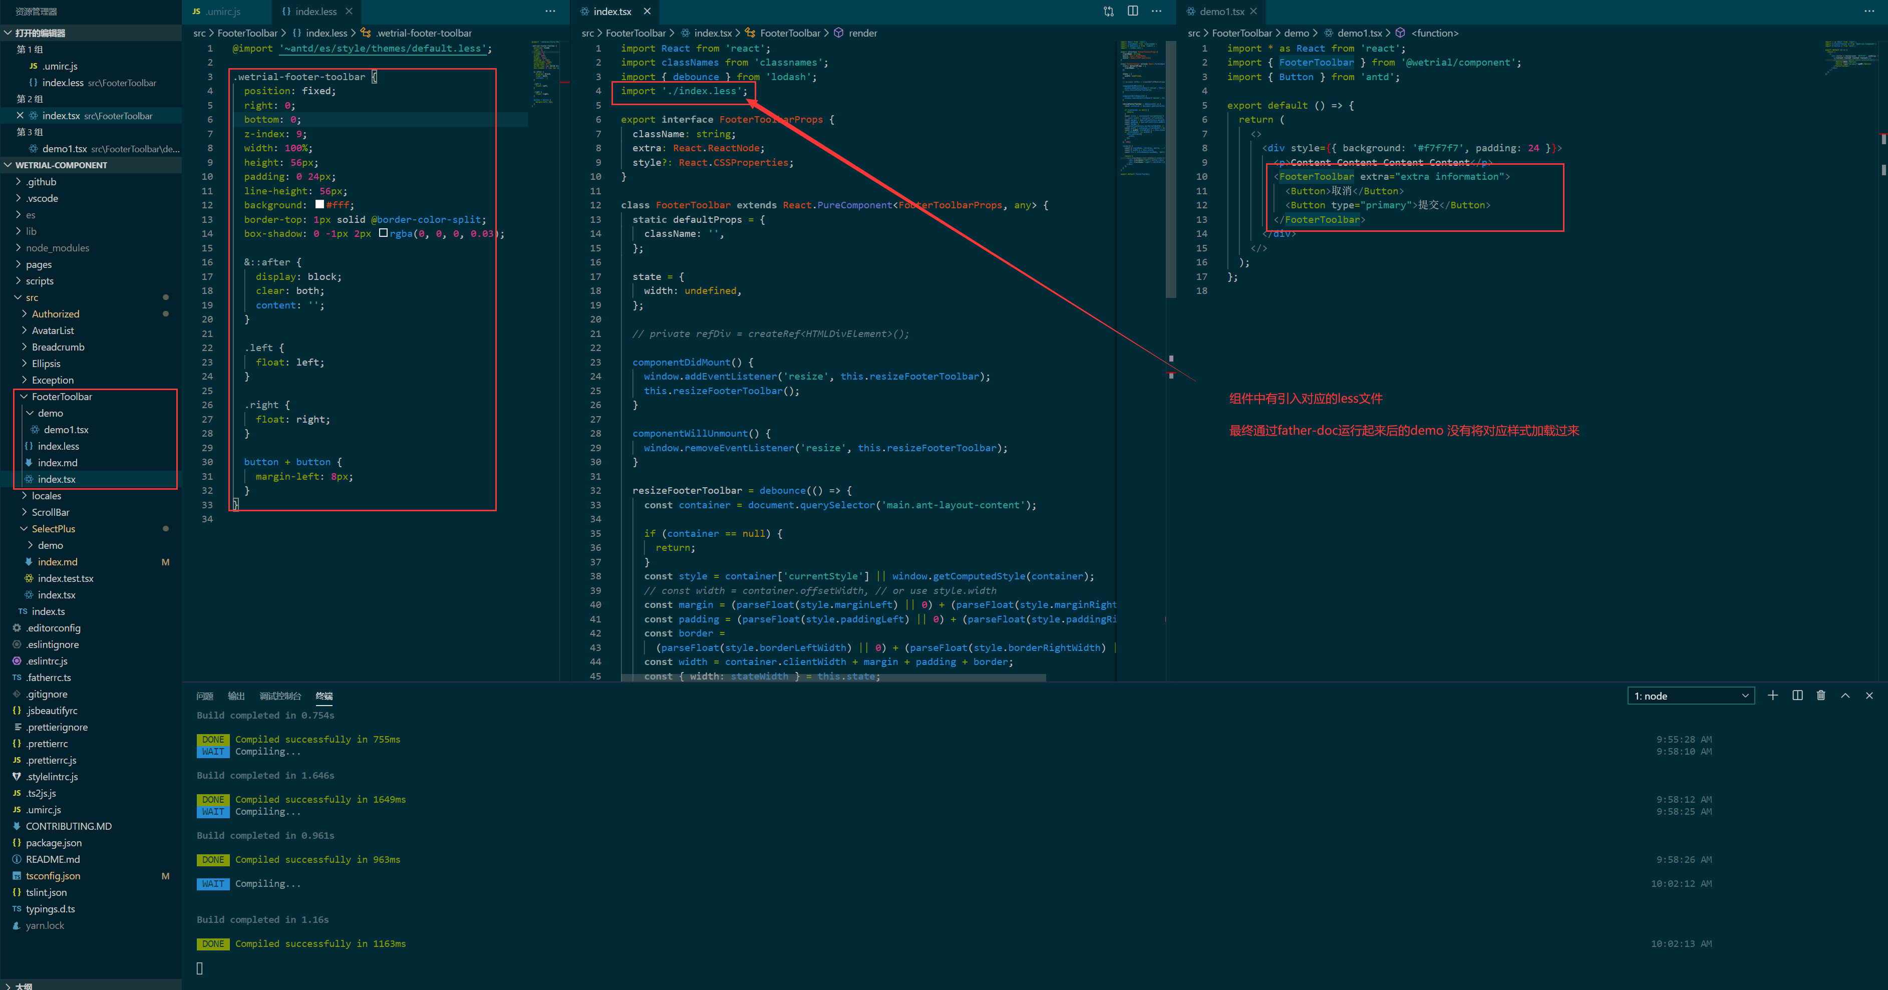Screen dimensions: 1888x990
Task: Switch to the 问题 panel tab
Action: (204, 696)
